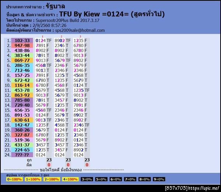221x192 pixels.
Task: Click the รัฐบาล prediction type heading
Action: [x=55, y=6]
